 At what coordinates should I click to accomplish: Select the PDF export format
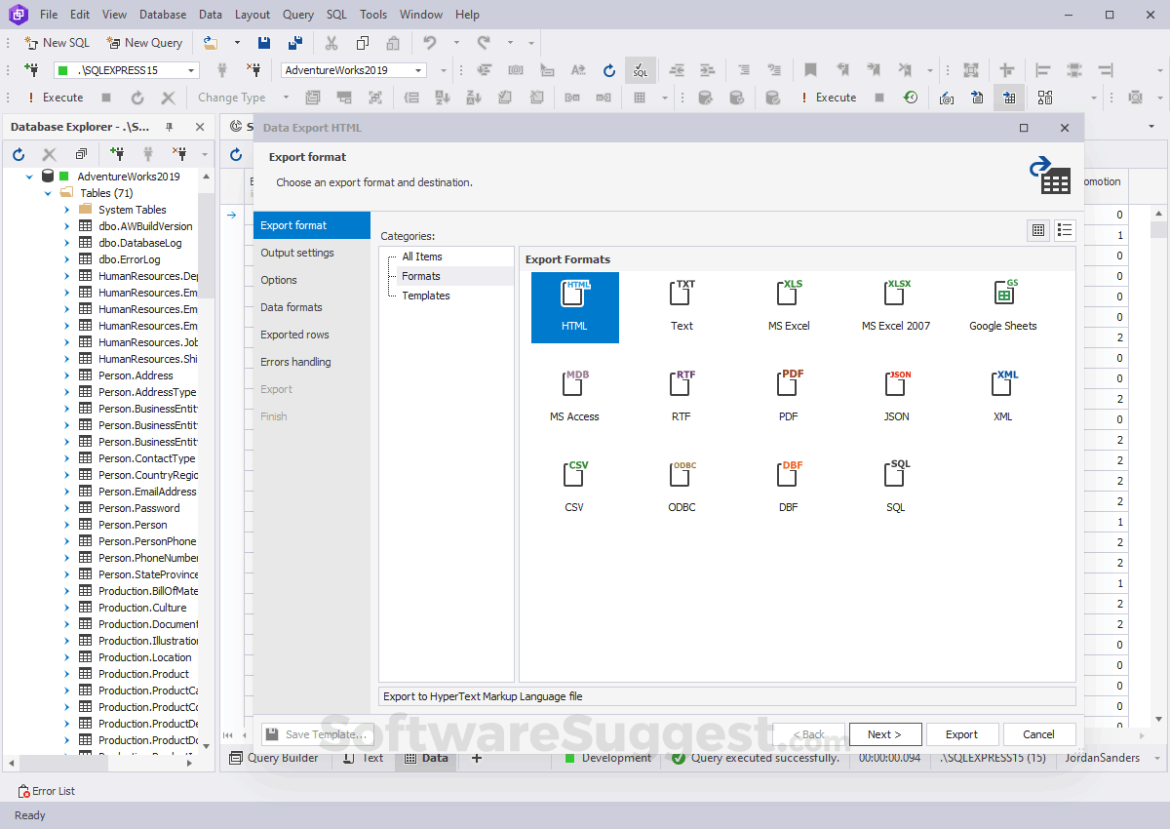[788, 395]
